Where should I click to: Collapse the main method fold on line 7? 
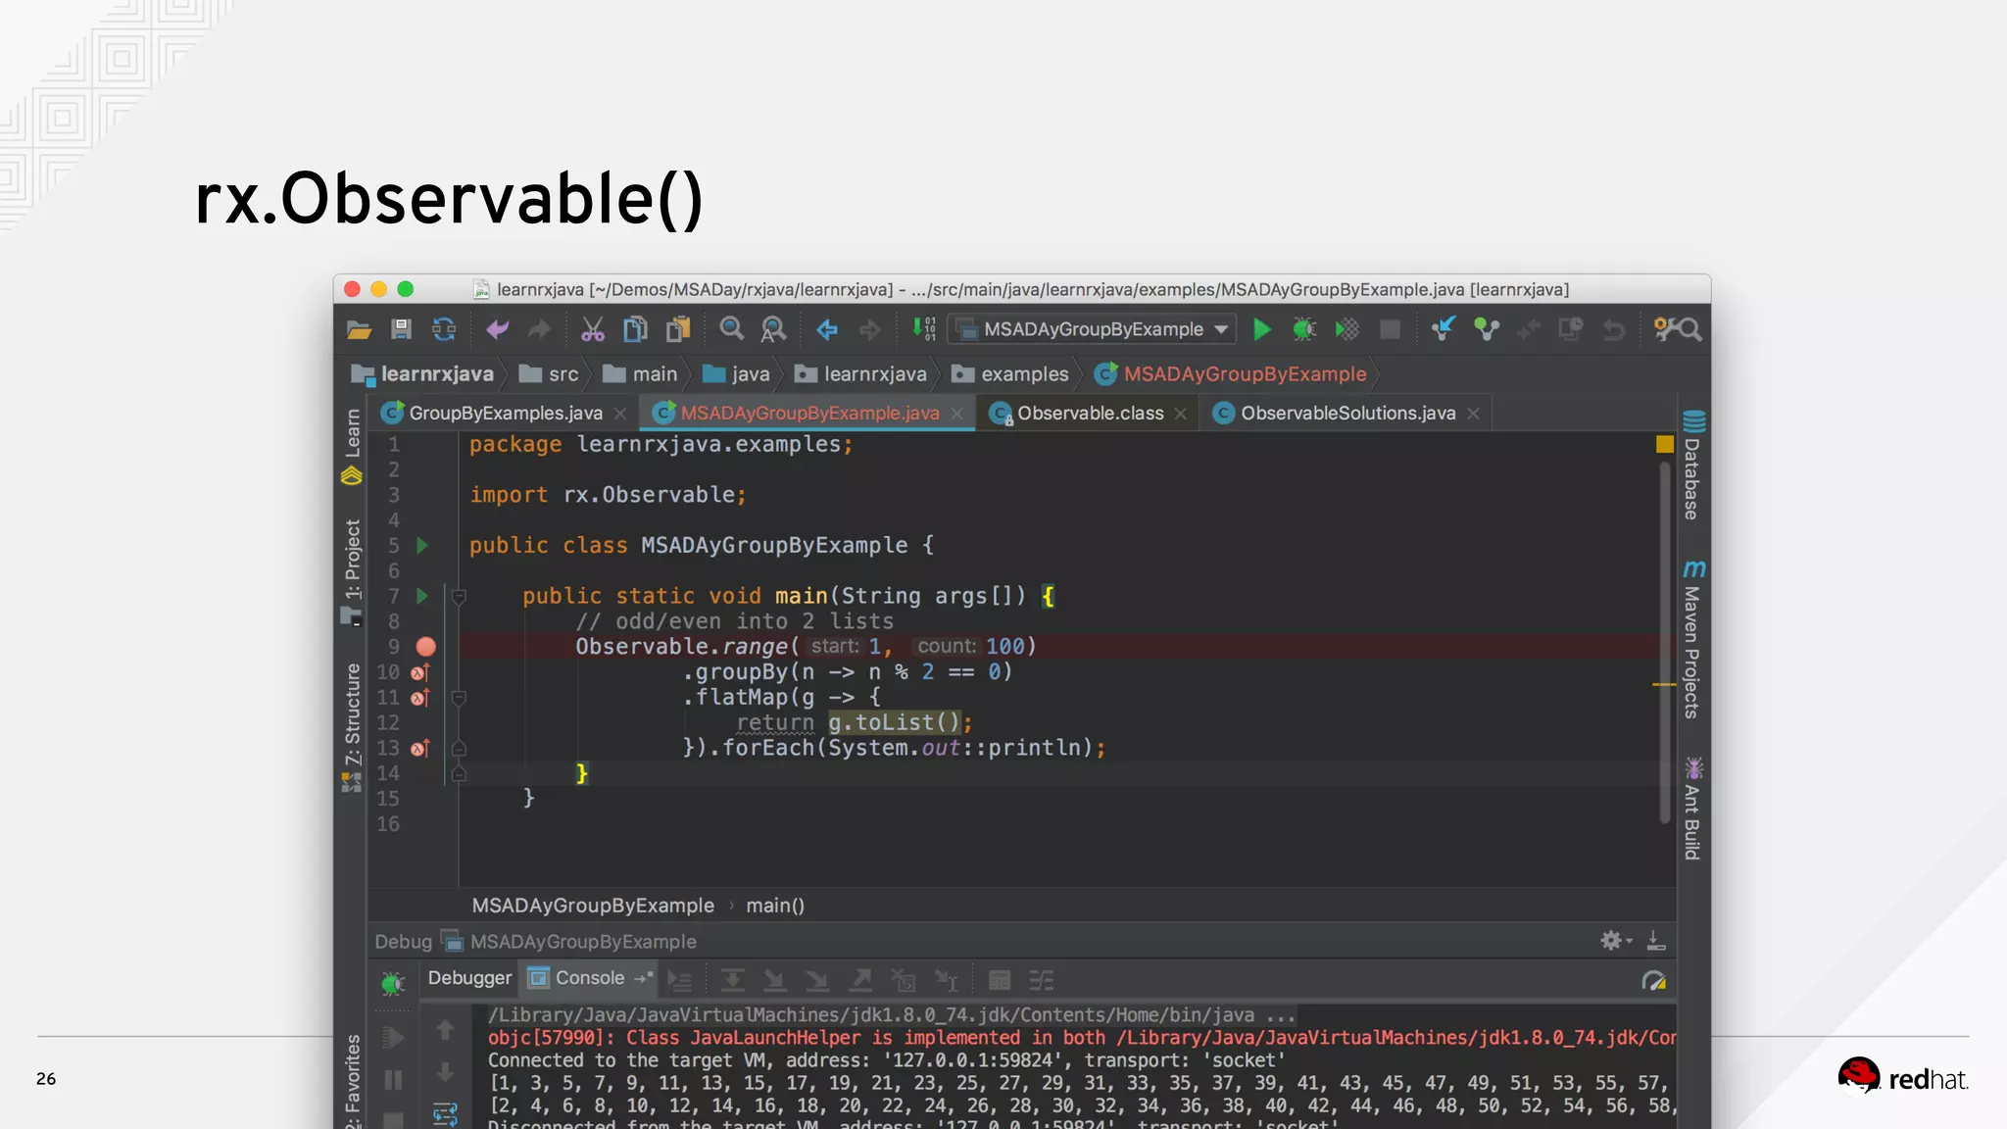[458, 596]
